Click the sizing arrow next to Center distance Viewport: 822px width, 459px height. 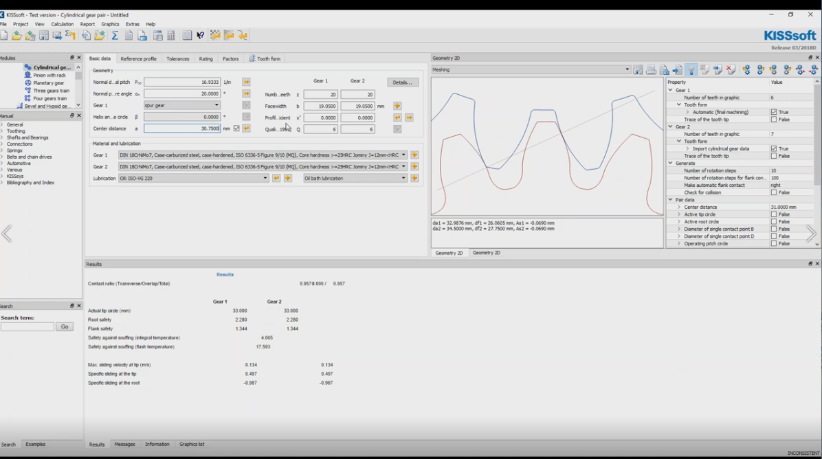point(246,128)
